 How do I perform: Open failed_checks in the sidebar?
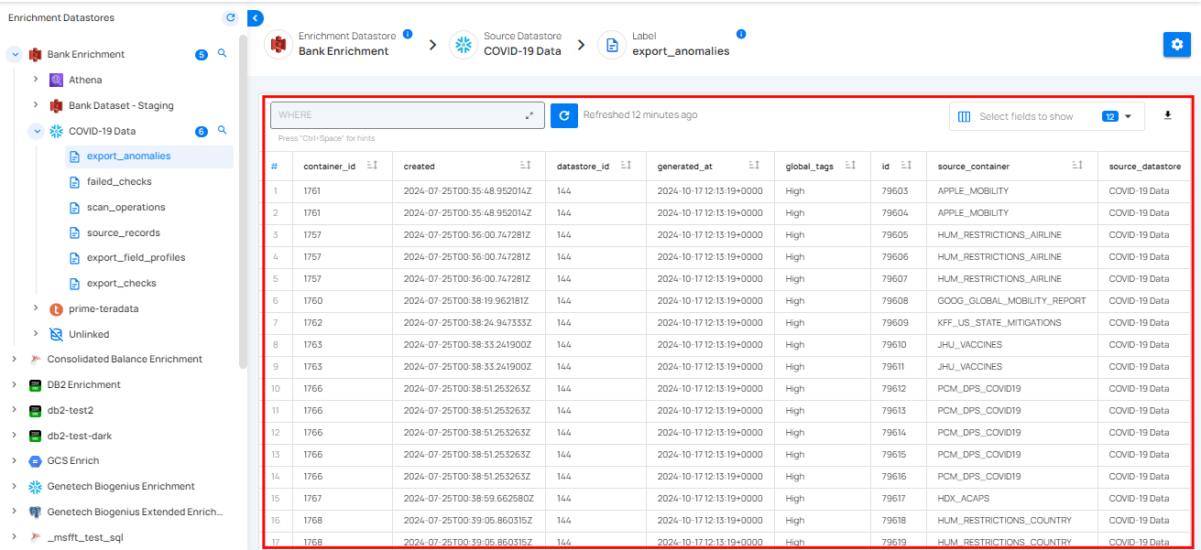click(x=119, y=182)
